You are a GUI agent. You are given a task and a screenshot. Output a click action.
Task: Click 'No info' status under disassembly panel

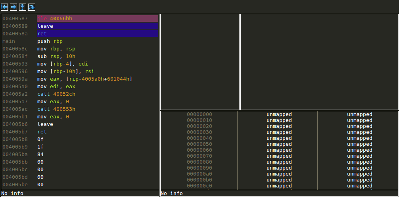coord(12,193)
